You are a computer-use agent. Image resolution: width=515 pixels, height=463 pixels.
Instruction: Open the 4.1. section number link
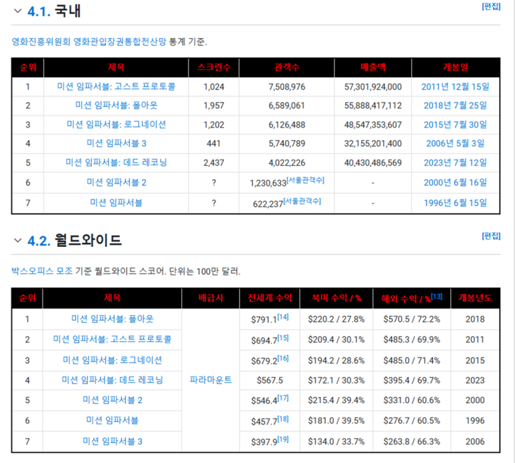tap(39, 11)
